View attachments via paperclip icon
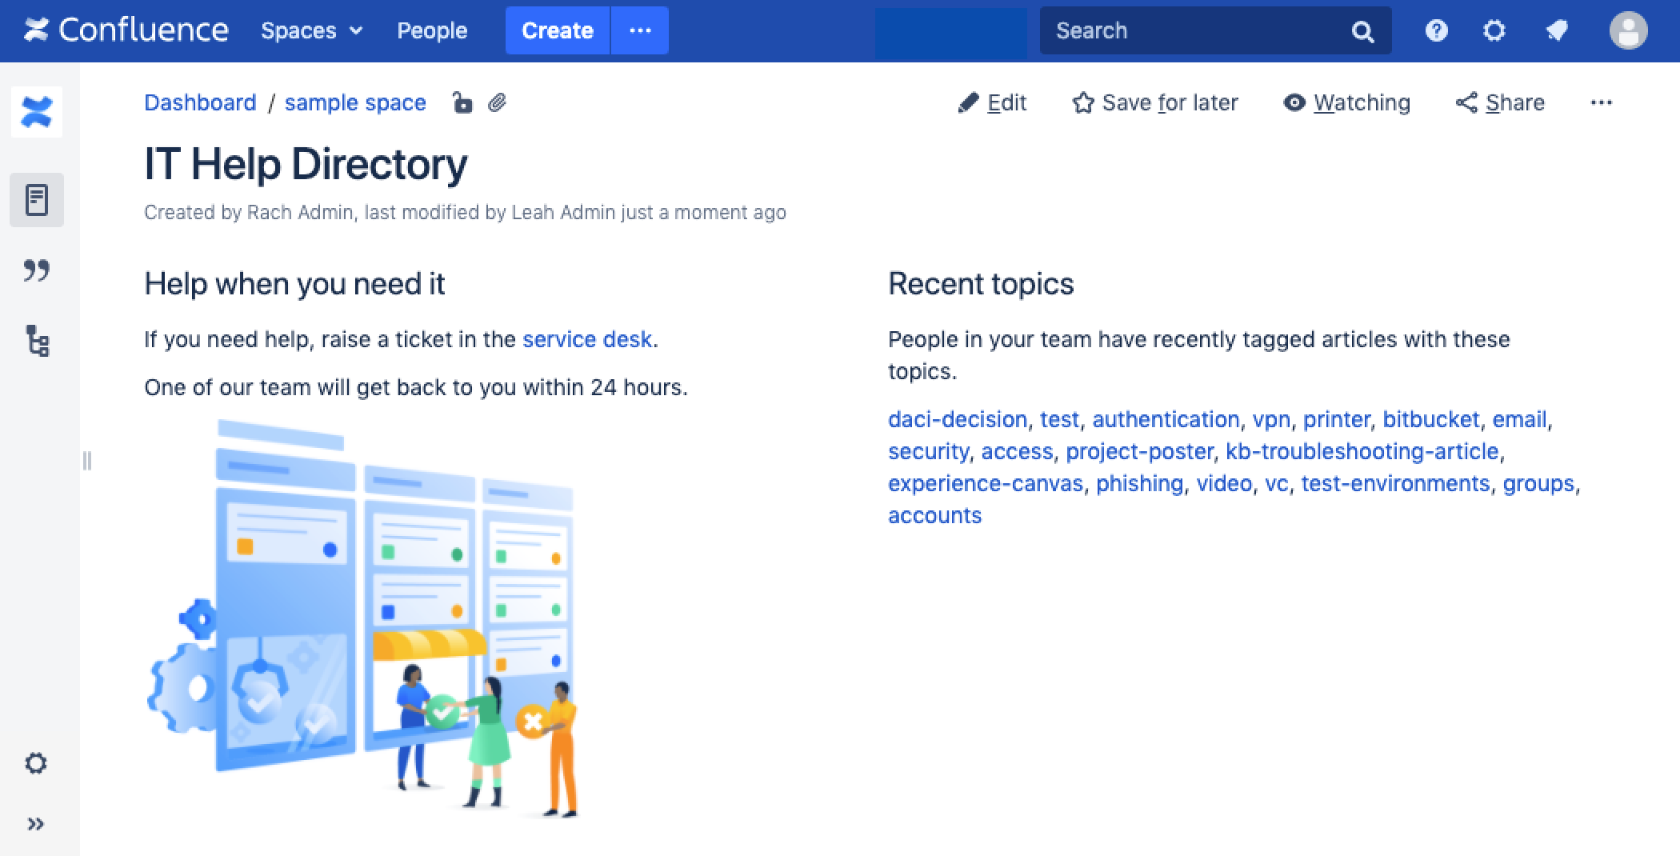The image size is (1680, 856). [498, 103]
